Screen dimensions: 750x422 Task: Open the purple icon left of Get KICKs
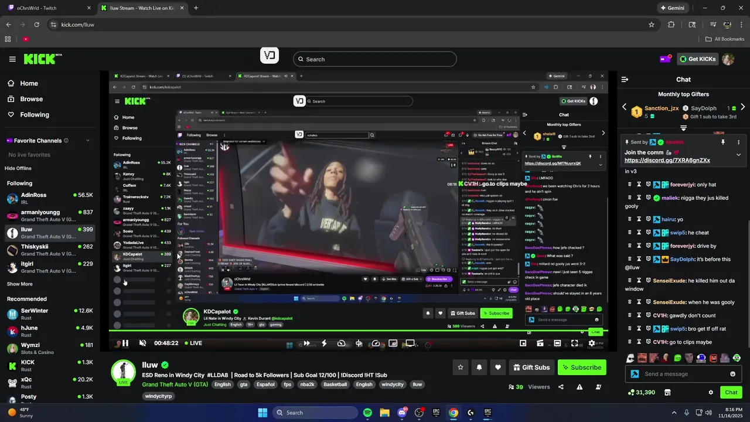click(666, 59)
